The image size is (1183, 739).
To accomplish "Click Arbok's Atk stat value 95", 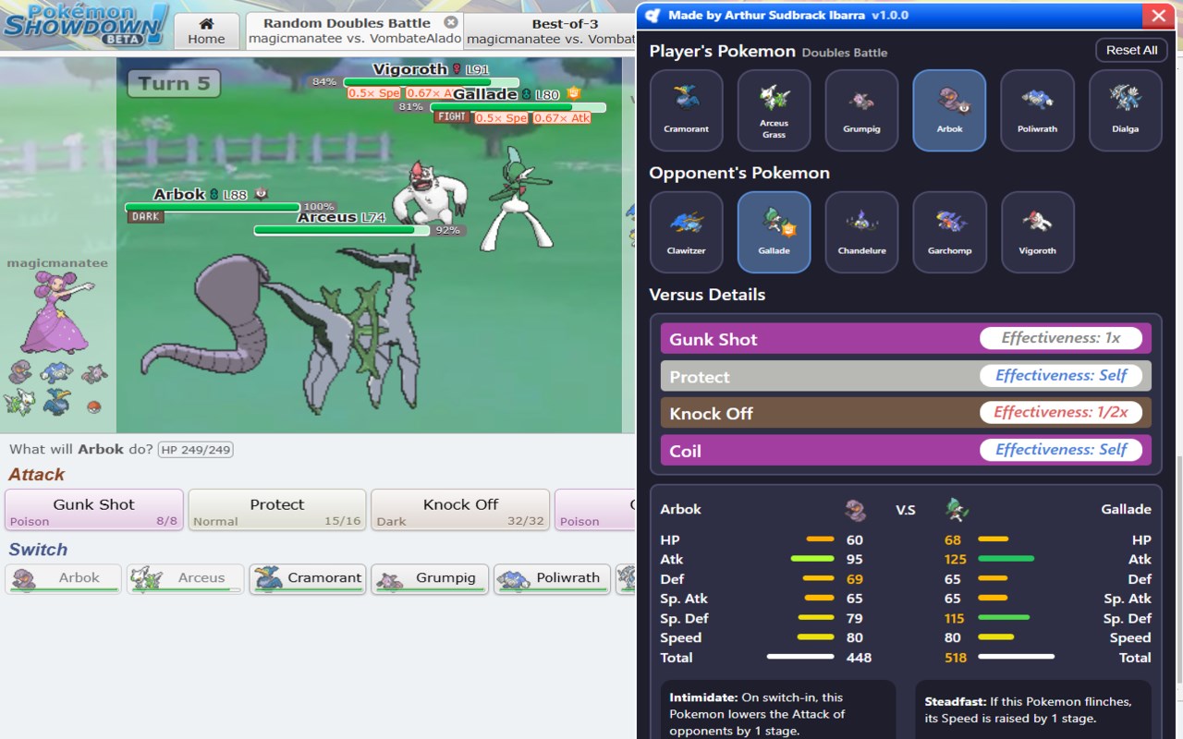I will [855, 559].
